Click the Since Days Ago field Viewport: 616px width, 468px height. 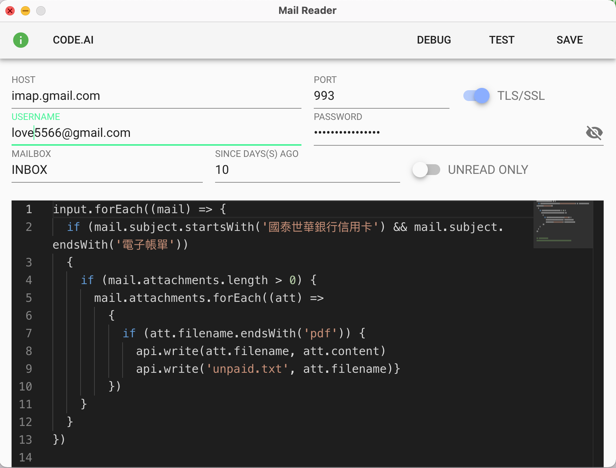(307, 170)
